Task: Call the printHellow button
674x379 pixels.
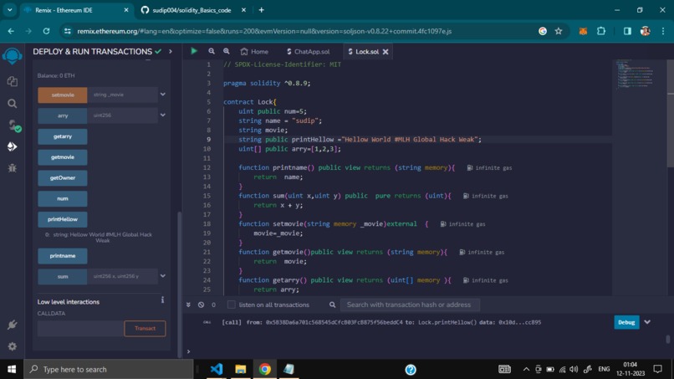Action: pyautogui.click(x=63, y=219)
